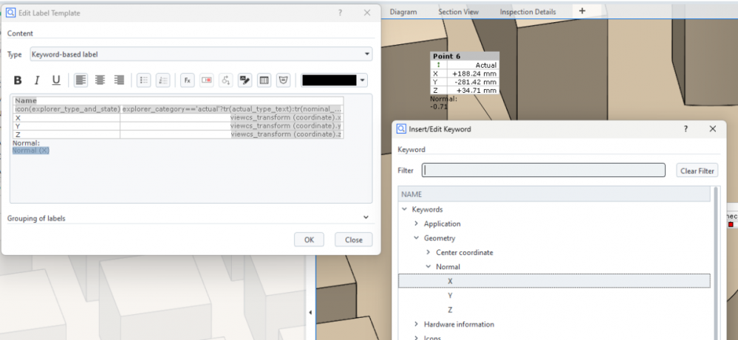
Task: Align label text to the left
Action: click(81, 80)
